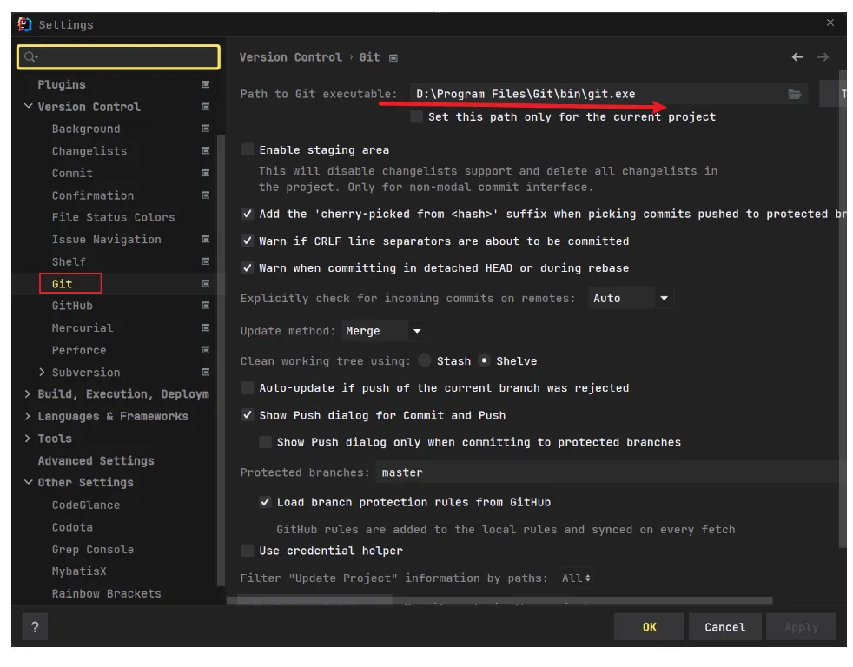The height and width of the screenshot is (667, 853).
Task: Open File Status Colors settings
Action: pyautogui.click(x=113, y=218)
